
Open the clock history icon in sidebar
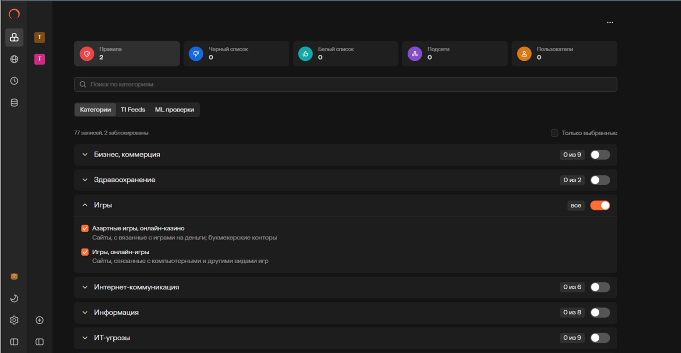(x=14, y=81)
